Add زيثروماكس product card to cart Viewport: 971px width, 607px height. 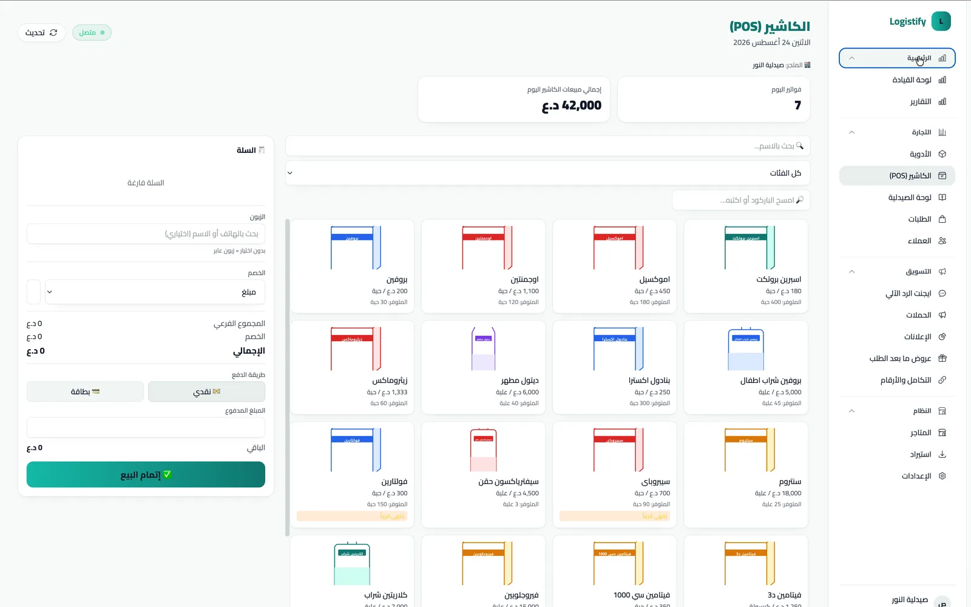352,368
